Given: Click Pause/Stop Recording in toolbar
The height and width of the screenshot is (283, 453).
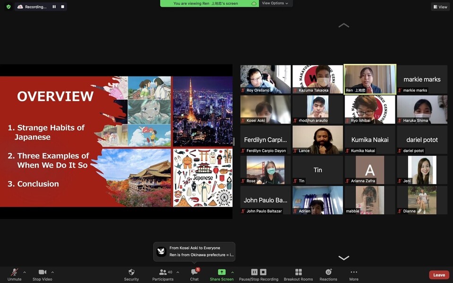Looking at the screenshot, I should pyautogui.click(x=258, y=275).
